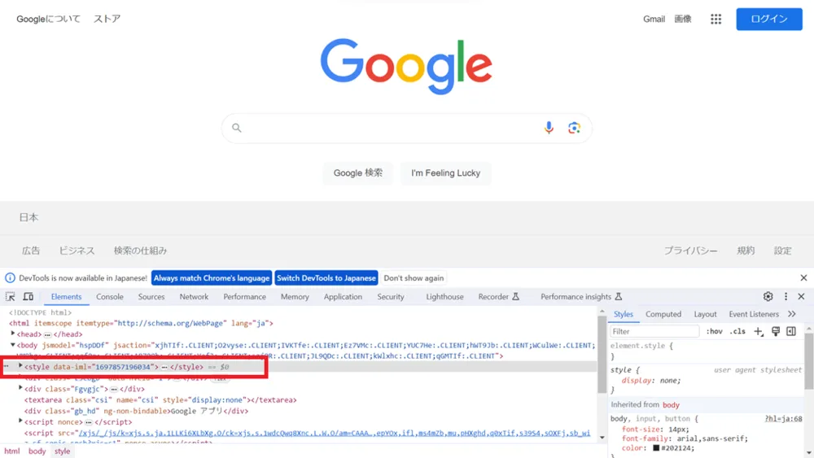Activate the DevTools inspect element picker
This screenshot has height=458, width=814.
click(11, 297)
